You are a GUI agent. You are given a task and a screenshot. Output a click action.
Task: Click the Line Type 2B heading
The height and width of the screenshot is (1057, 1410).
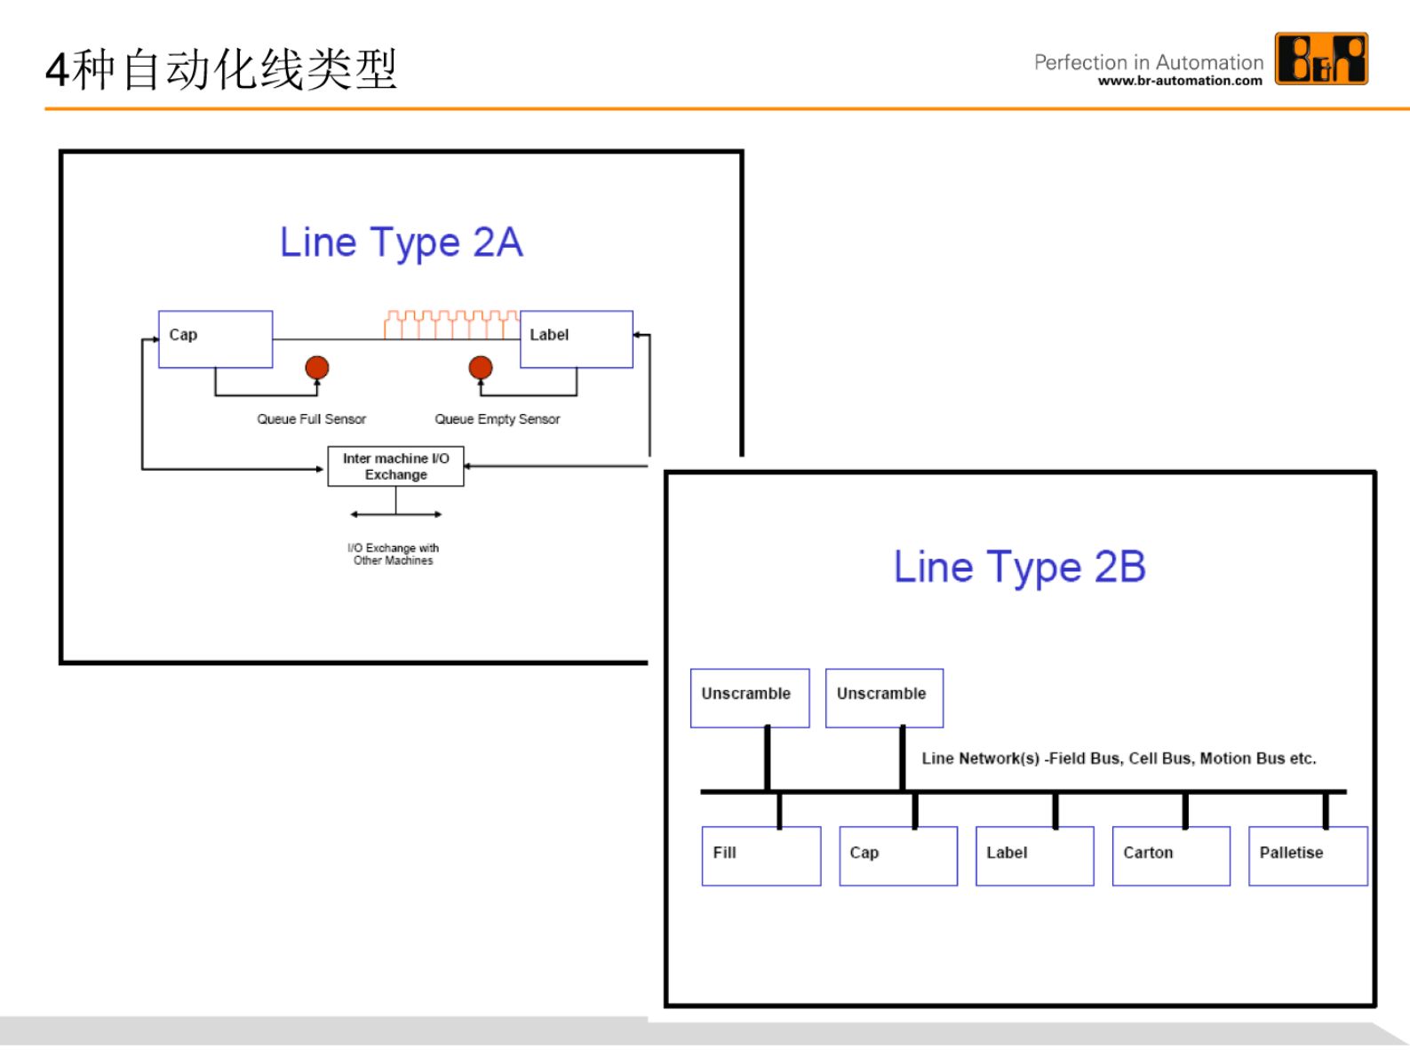click(1019, 567)
